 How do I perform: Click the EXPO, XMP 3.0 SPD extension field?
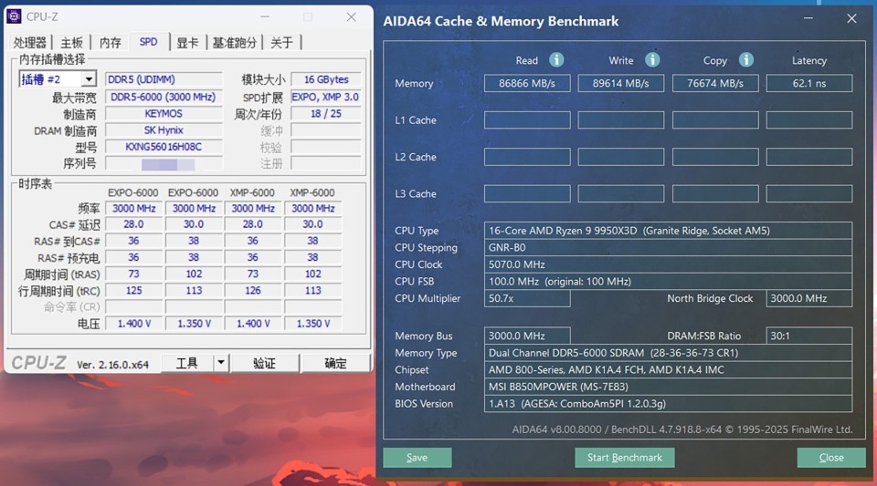point(326,97)
